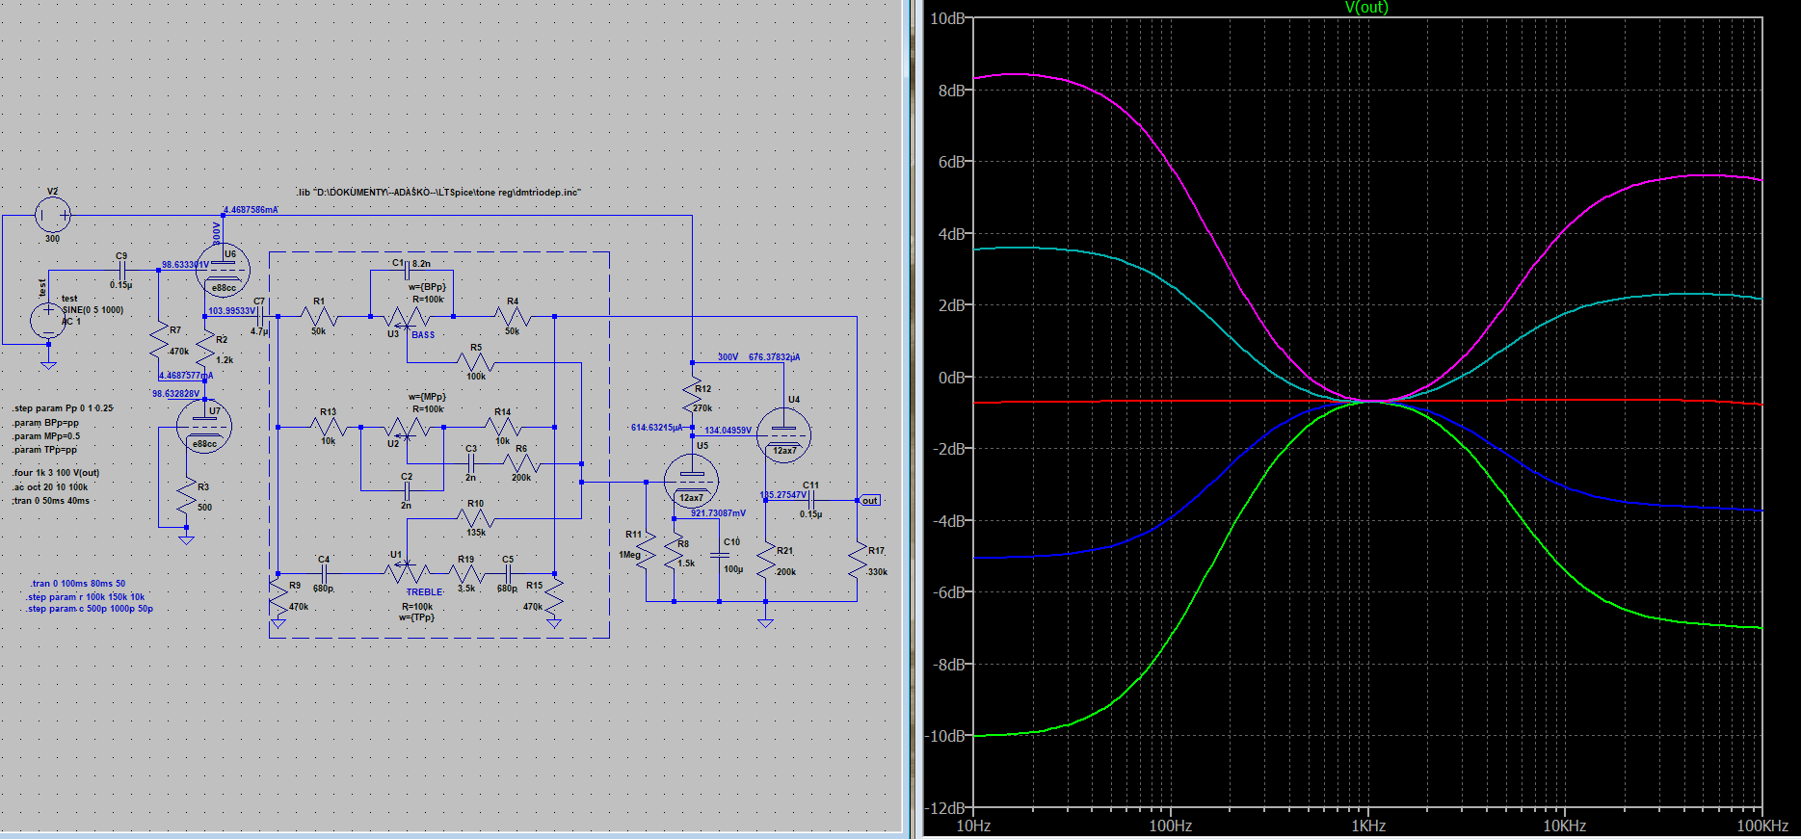Click the V(out) trace label
This screenshot has width=1801, height=839.
tap(1366, 8)
